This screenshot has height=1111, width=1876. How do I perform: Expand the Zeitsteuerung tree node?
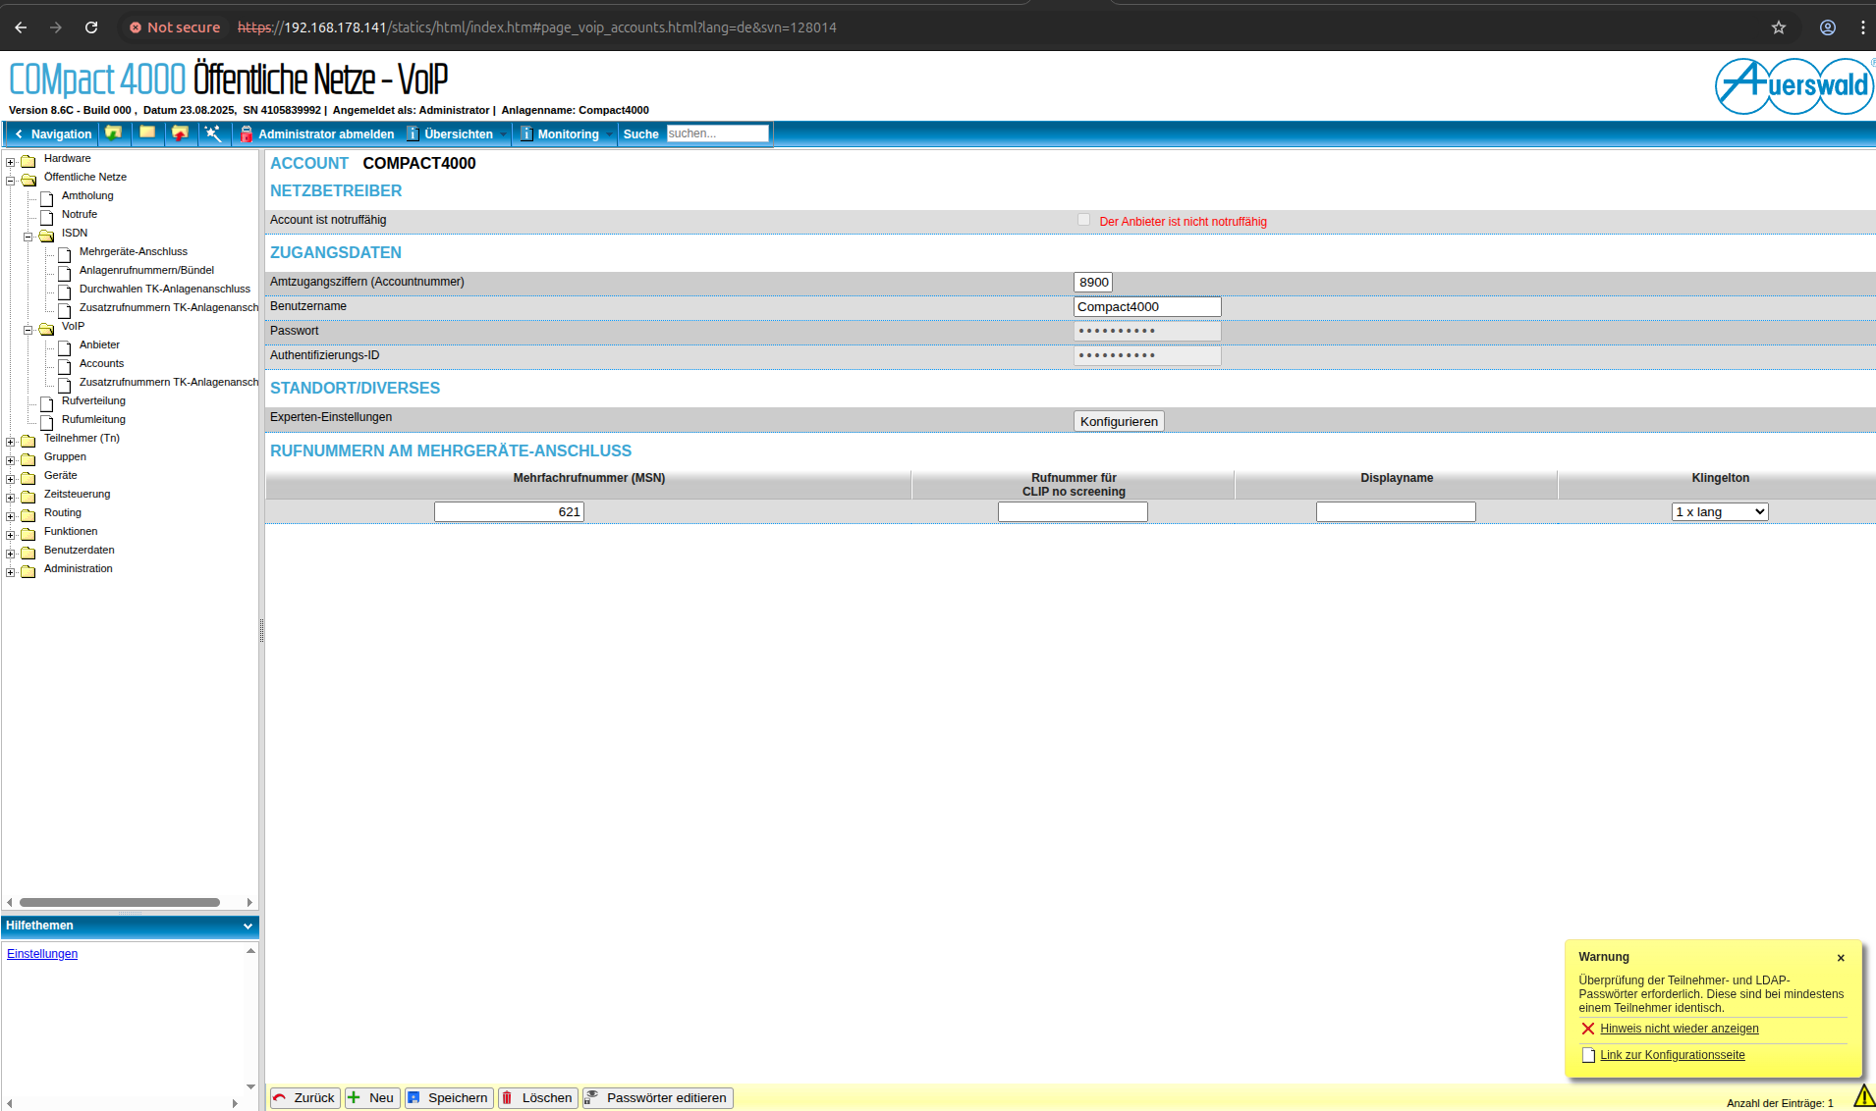coord(11,498)
